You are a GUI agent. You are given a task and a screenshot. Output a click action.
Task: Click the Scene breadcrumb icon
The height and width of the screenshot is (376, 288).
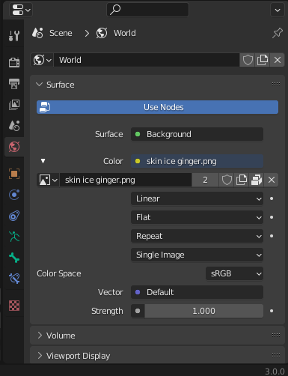coord(37,33)
